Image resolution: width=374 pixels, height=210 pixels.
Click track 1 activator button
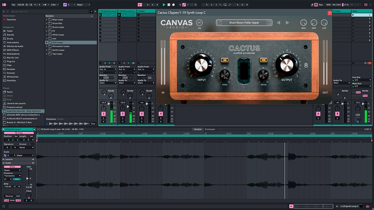103,114
